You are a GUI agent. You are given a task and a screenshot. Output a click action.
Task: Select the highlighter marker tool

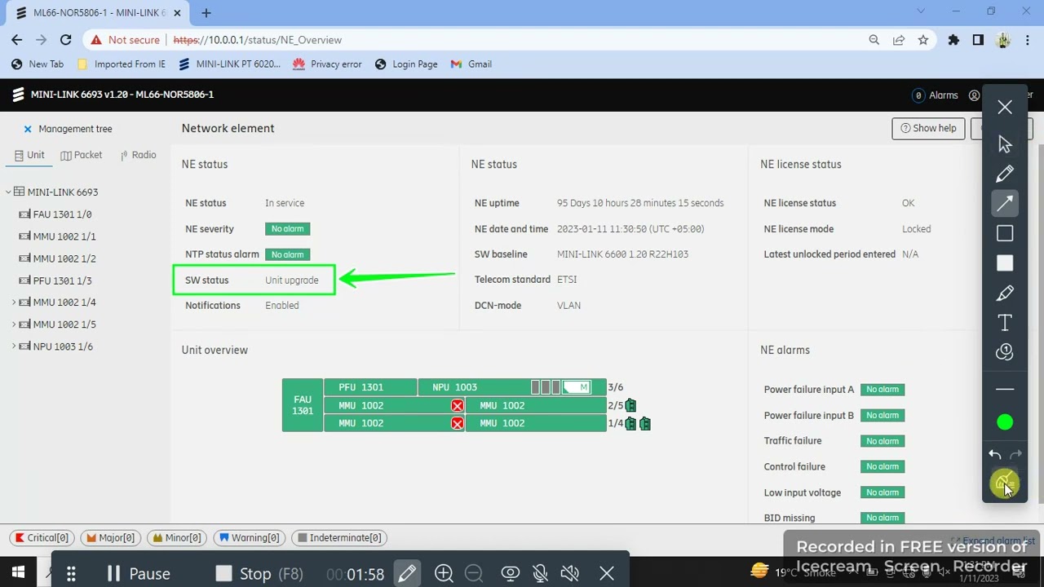coord(1005,293)
